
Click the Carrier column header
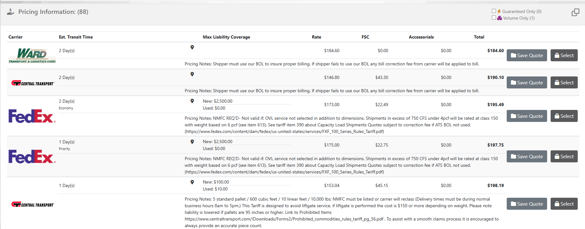tap(15, 37)
